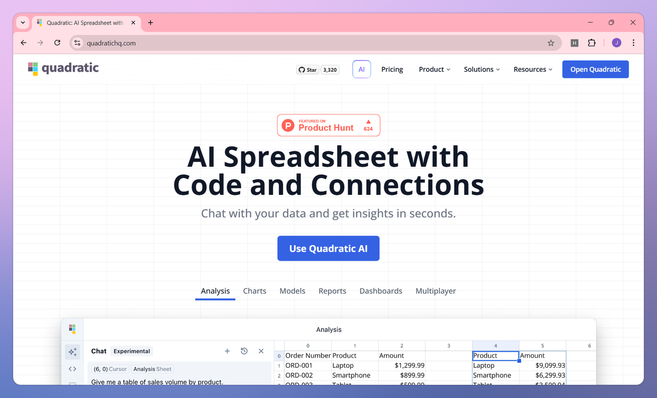Click the code brackets icon in demo sidebar
657x398 pixels.
point(72,369)
